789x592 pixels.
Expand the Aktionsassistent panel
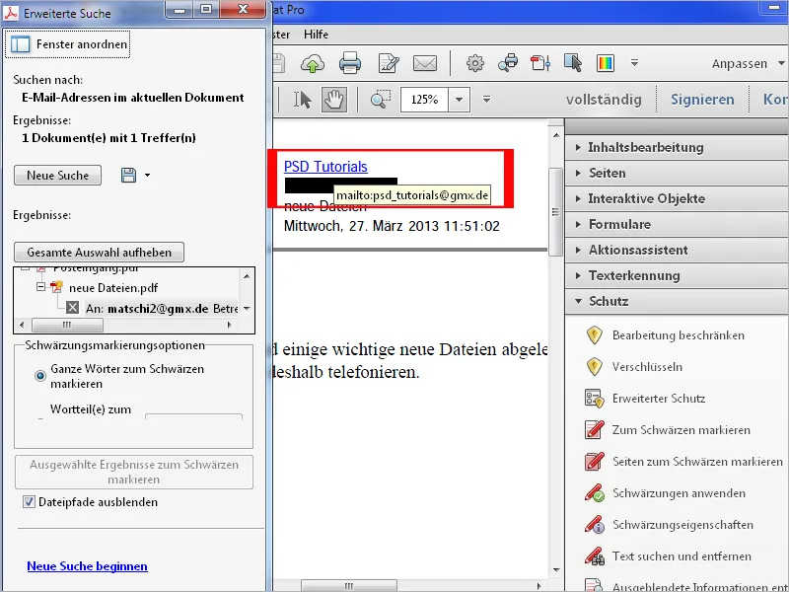pyautogui.click(x=677, y=251)
